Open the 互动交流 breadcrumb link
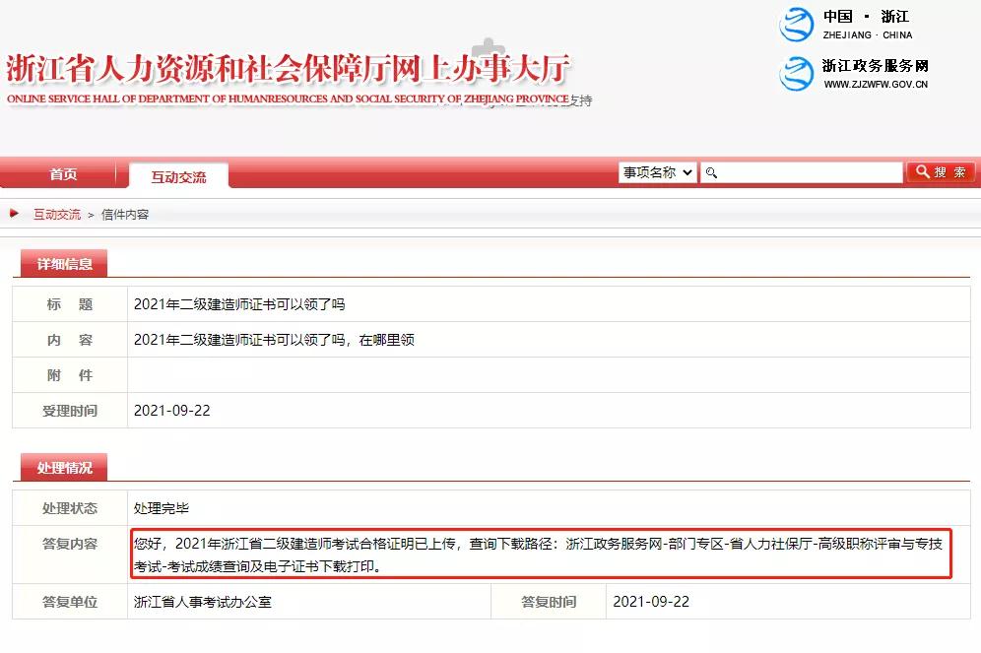Screen dimensions: 981x653 [x=57, y=215]
